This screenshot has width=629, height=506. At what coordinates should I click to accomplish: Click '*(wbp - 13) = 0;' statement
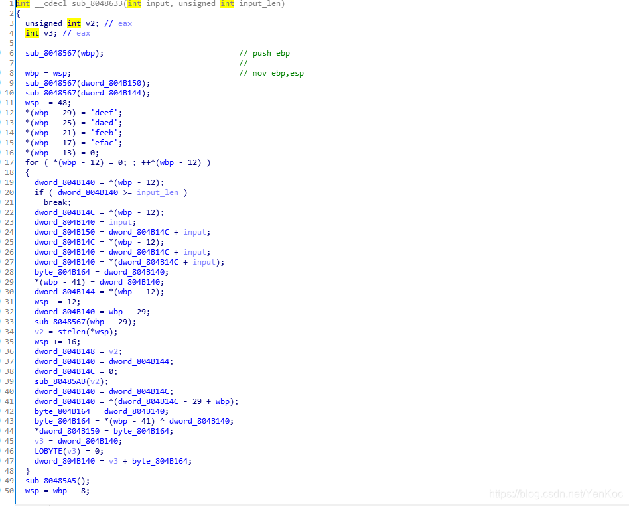[x=62, y=153]
